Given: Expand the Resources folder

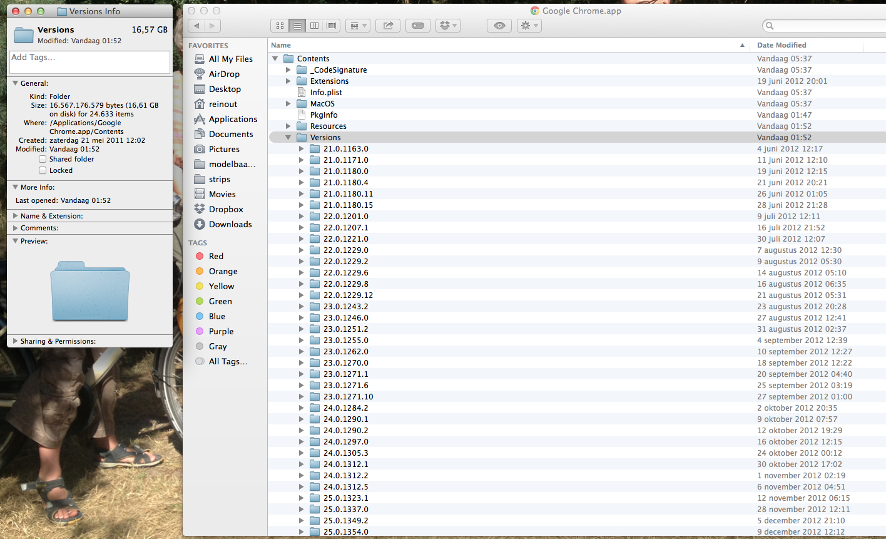Looking at the screenshot, I should click(288, 126).
